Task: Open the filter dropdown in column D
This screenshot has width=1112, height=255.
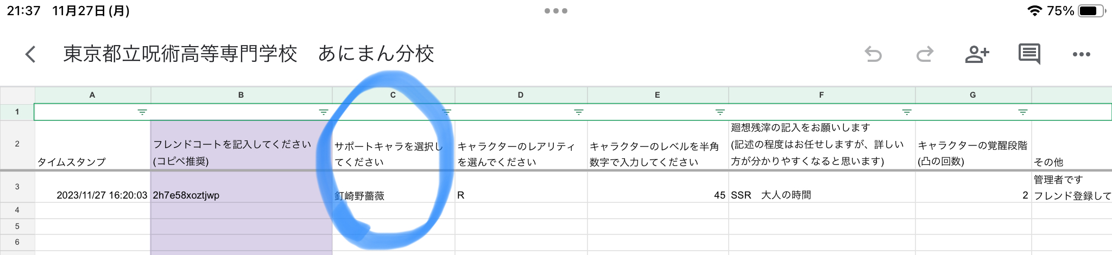Action: tap(579, 112)
